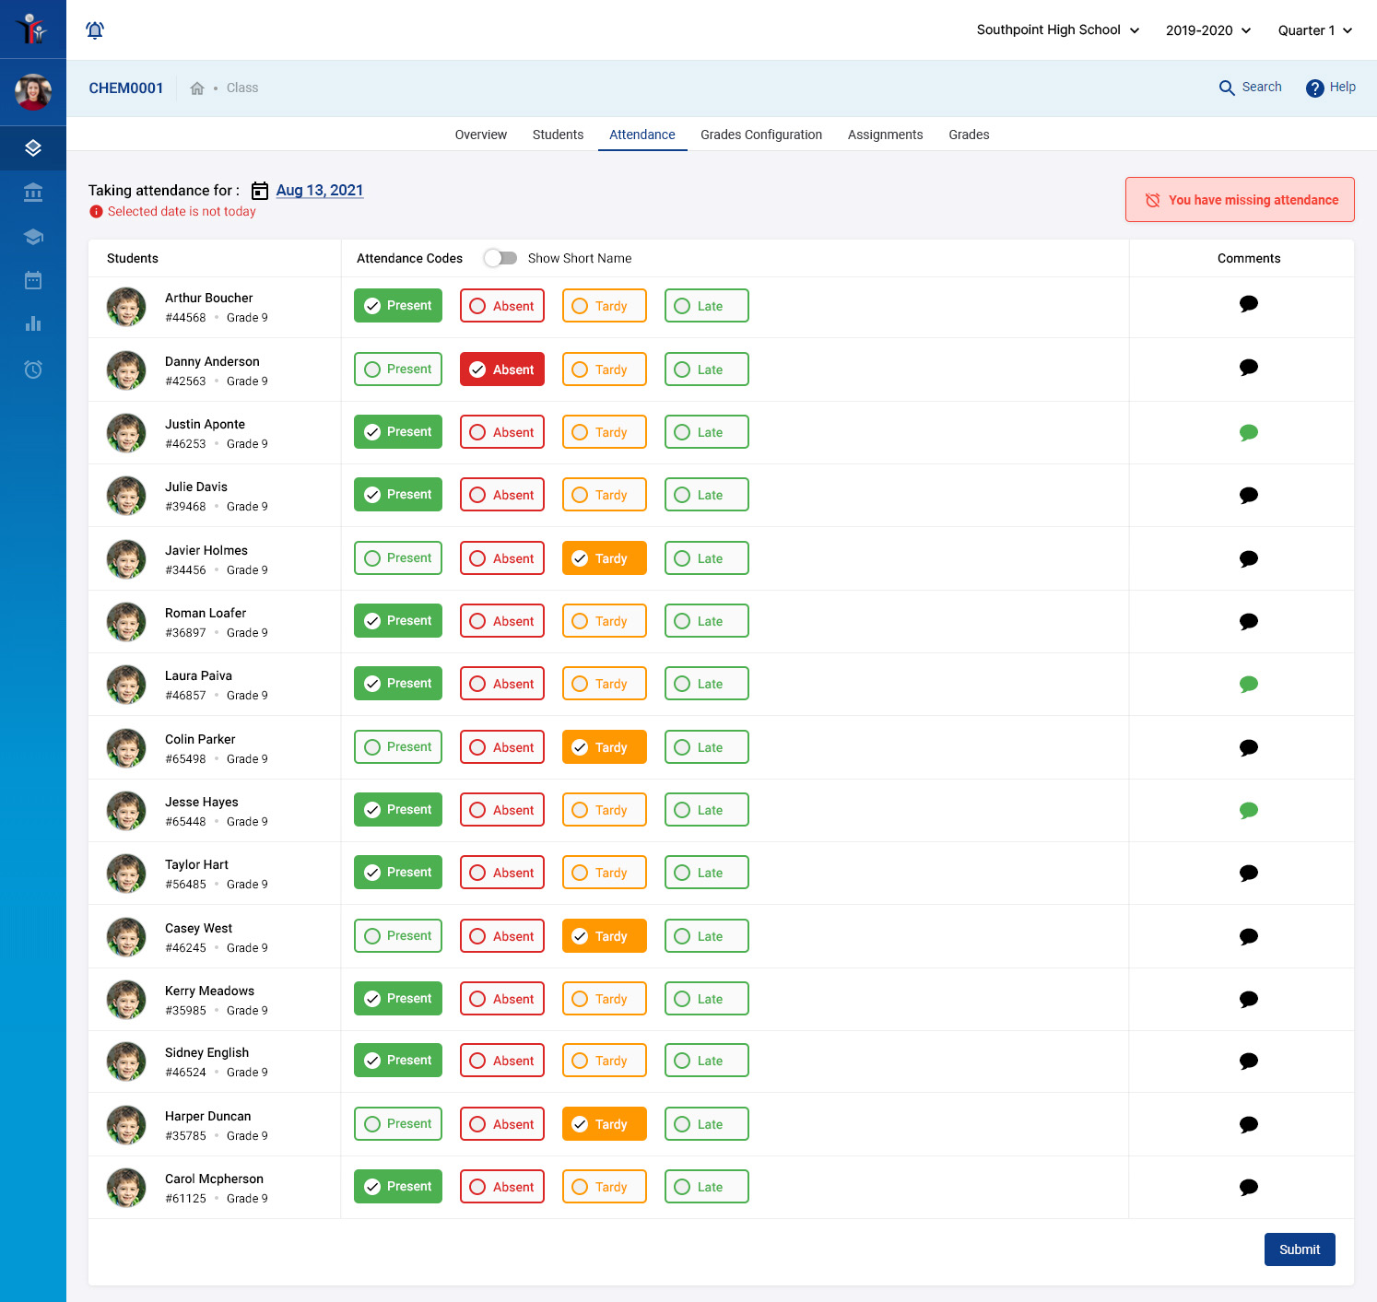Open the 2019-2020 school year dropdown
Viewport: 1377px width, 1302px height.
pyautogui.click(x=1207, y=29)
